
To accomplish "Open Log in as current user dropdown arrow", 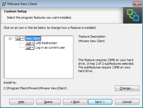I will tap(32, 47).
